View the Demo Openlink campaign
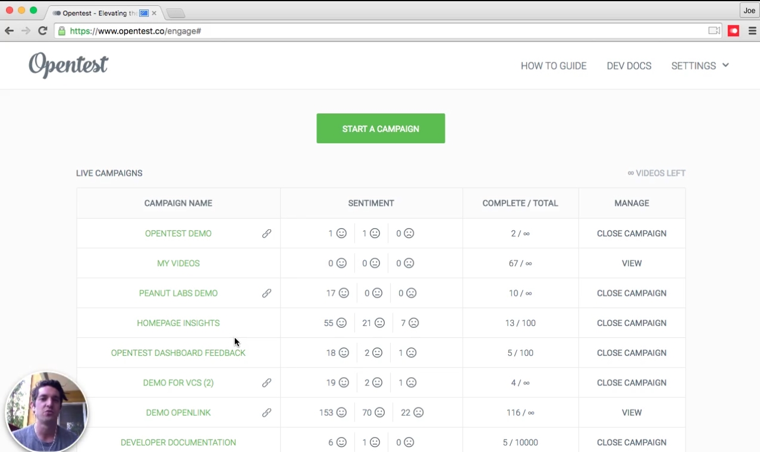Viewport: 760px width, 452px height. coord(632,412)
